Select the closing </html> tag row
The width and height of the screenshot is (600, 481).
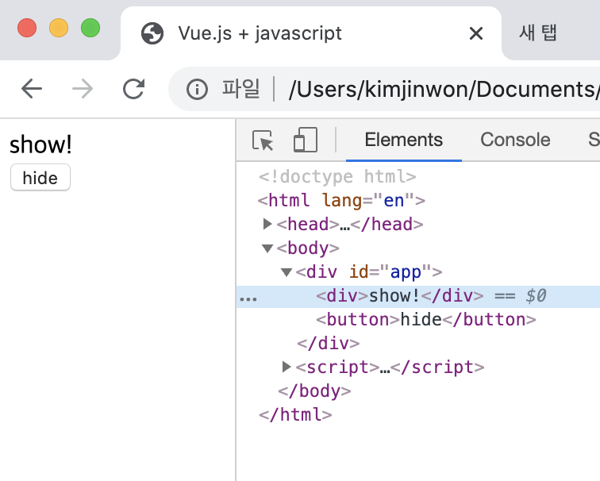coord(418,415)
